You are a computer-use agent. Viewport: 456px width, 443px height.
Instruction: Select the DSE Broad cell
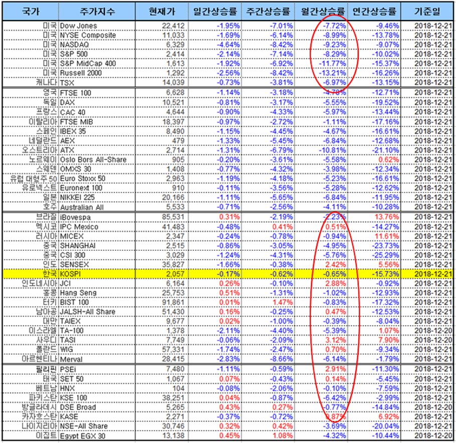tap(97, 407)
